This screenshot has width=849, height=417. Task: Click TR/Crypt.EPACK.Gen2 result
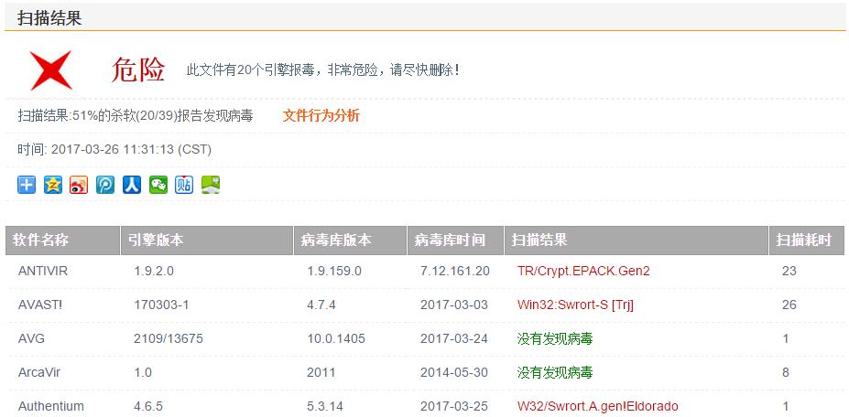click(x=583, y=271)
